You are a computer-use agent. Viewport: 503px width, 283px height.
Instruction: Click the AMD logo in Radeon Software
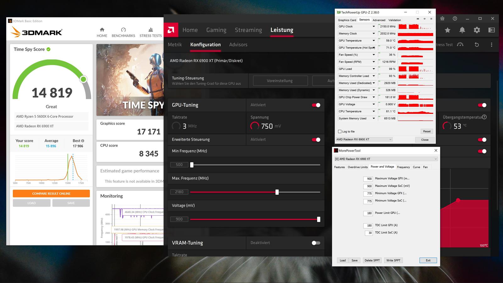[x=171, y=30]
